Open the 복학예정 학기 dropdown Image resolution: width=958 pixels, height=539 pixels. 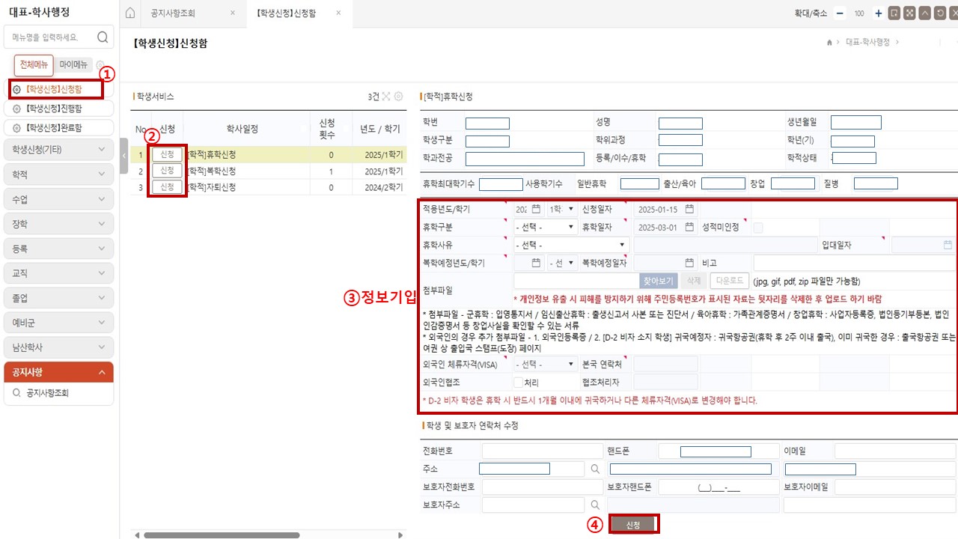tap(562, 263)
